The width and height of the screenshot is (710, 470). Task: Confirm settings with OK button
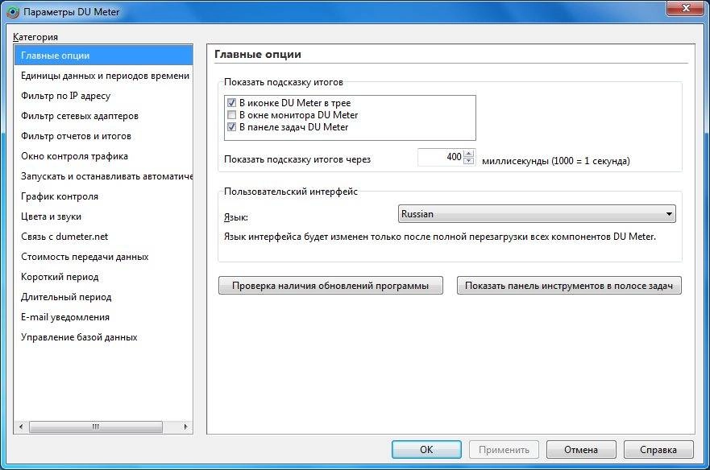click(426, 450)
